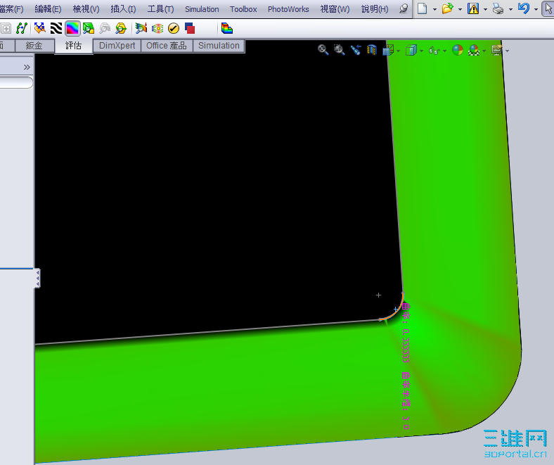Click the left panel collapse handle arrows
Screen dimensions: 554x465
pyautogui.click(x=37, y=279)
